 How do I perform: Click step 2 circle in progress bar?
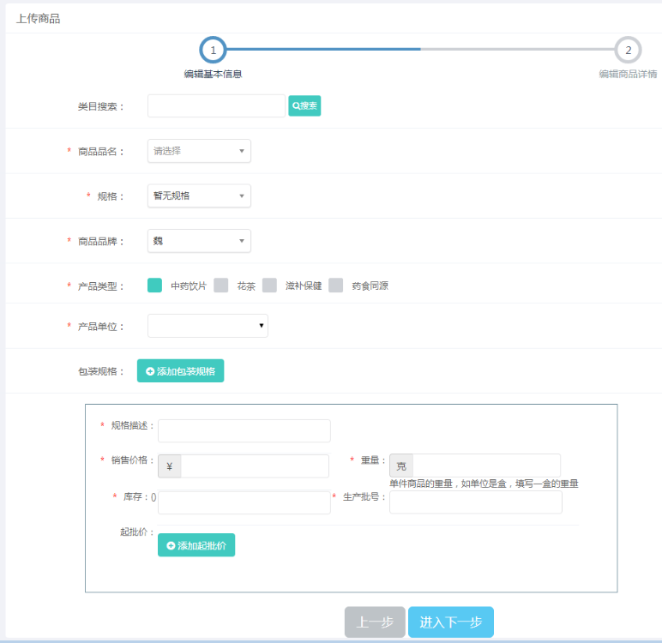pos(628,50)
